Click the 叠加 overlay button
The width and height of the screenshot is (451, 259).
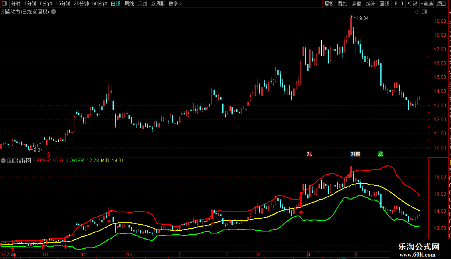[342, 4]
